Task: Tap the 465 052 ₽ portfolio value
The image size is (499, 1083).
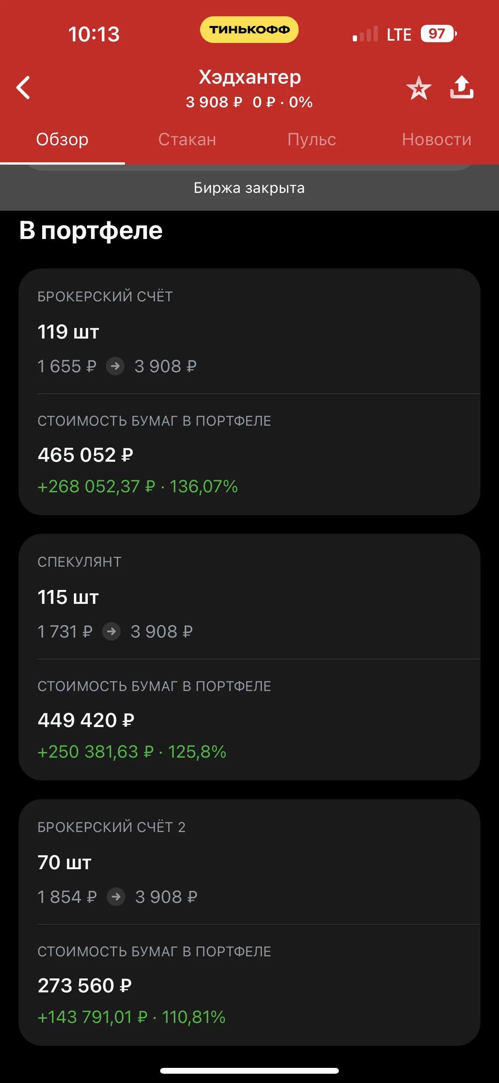Action: coord(85,455)
